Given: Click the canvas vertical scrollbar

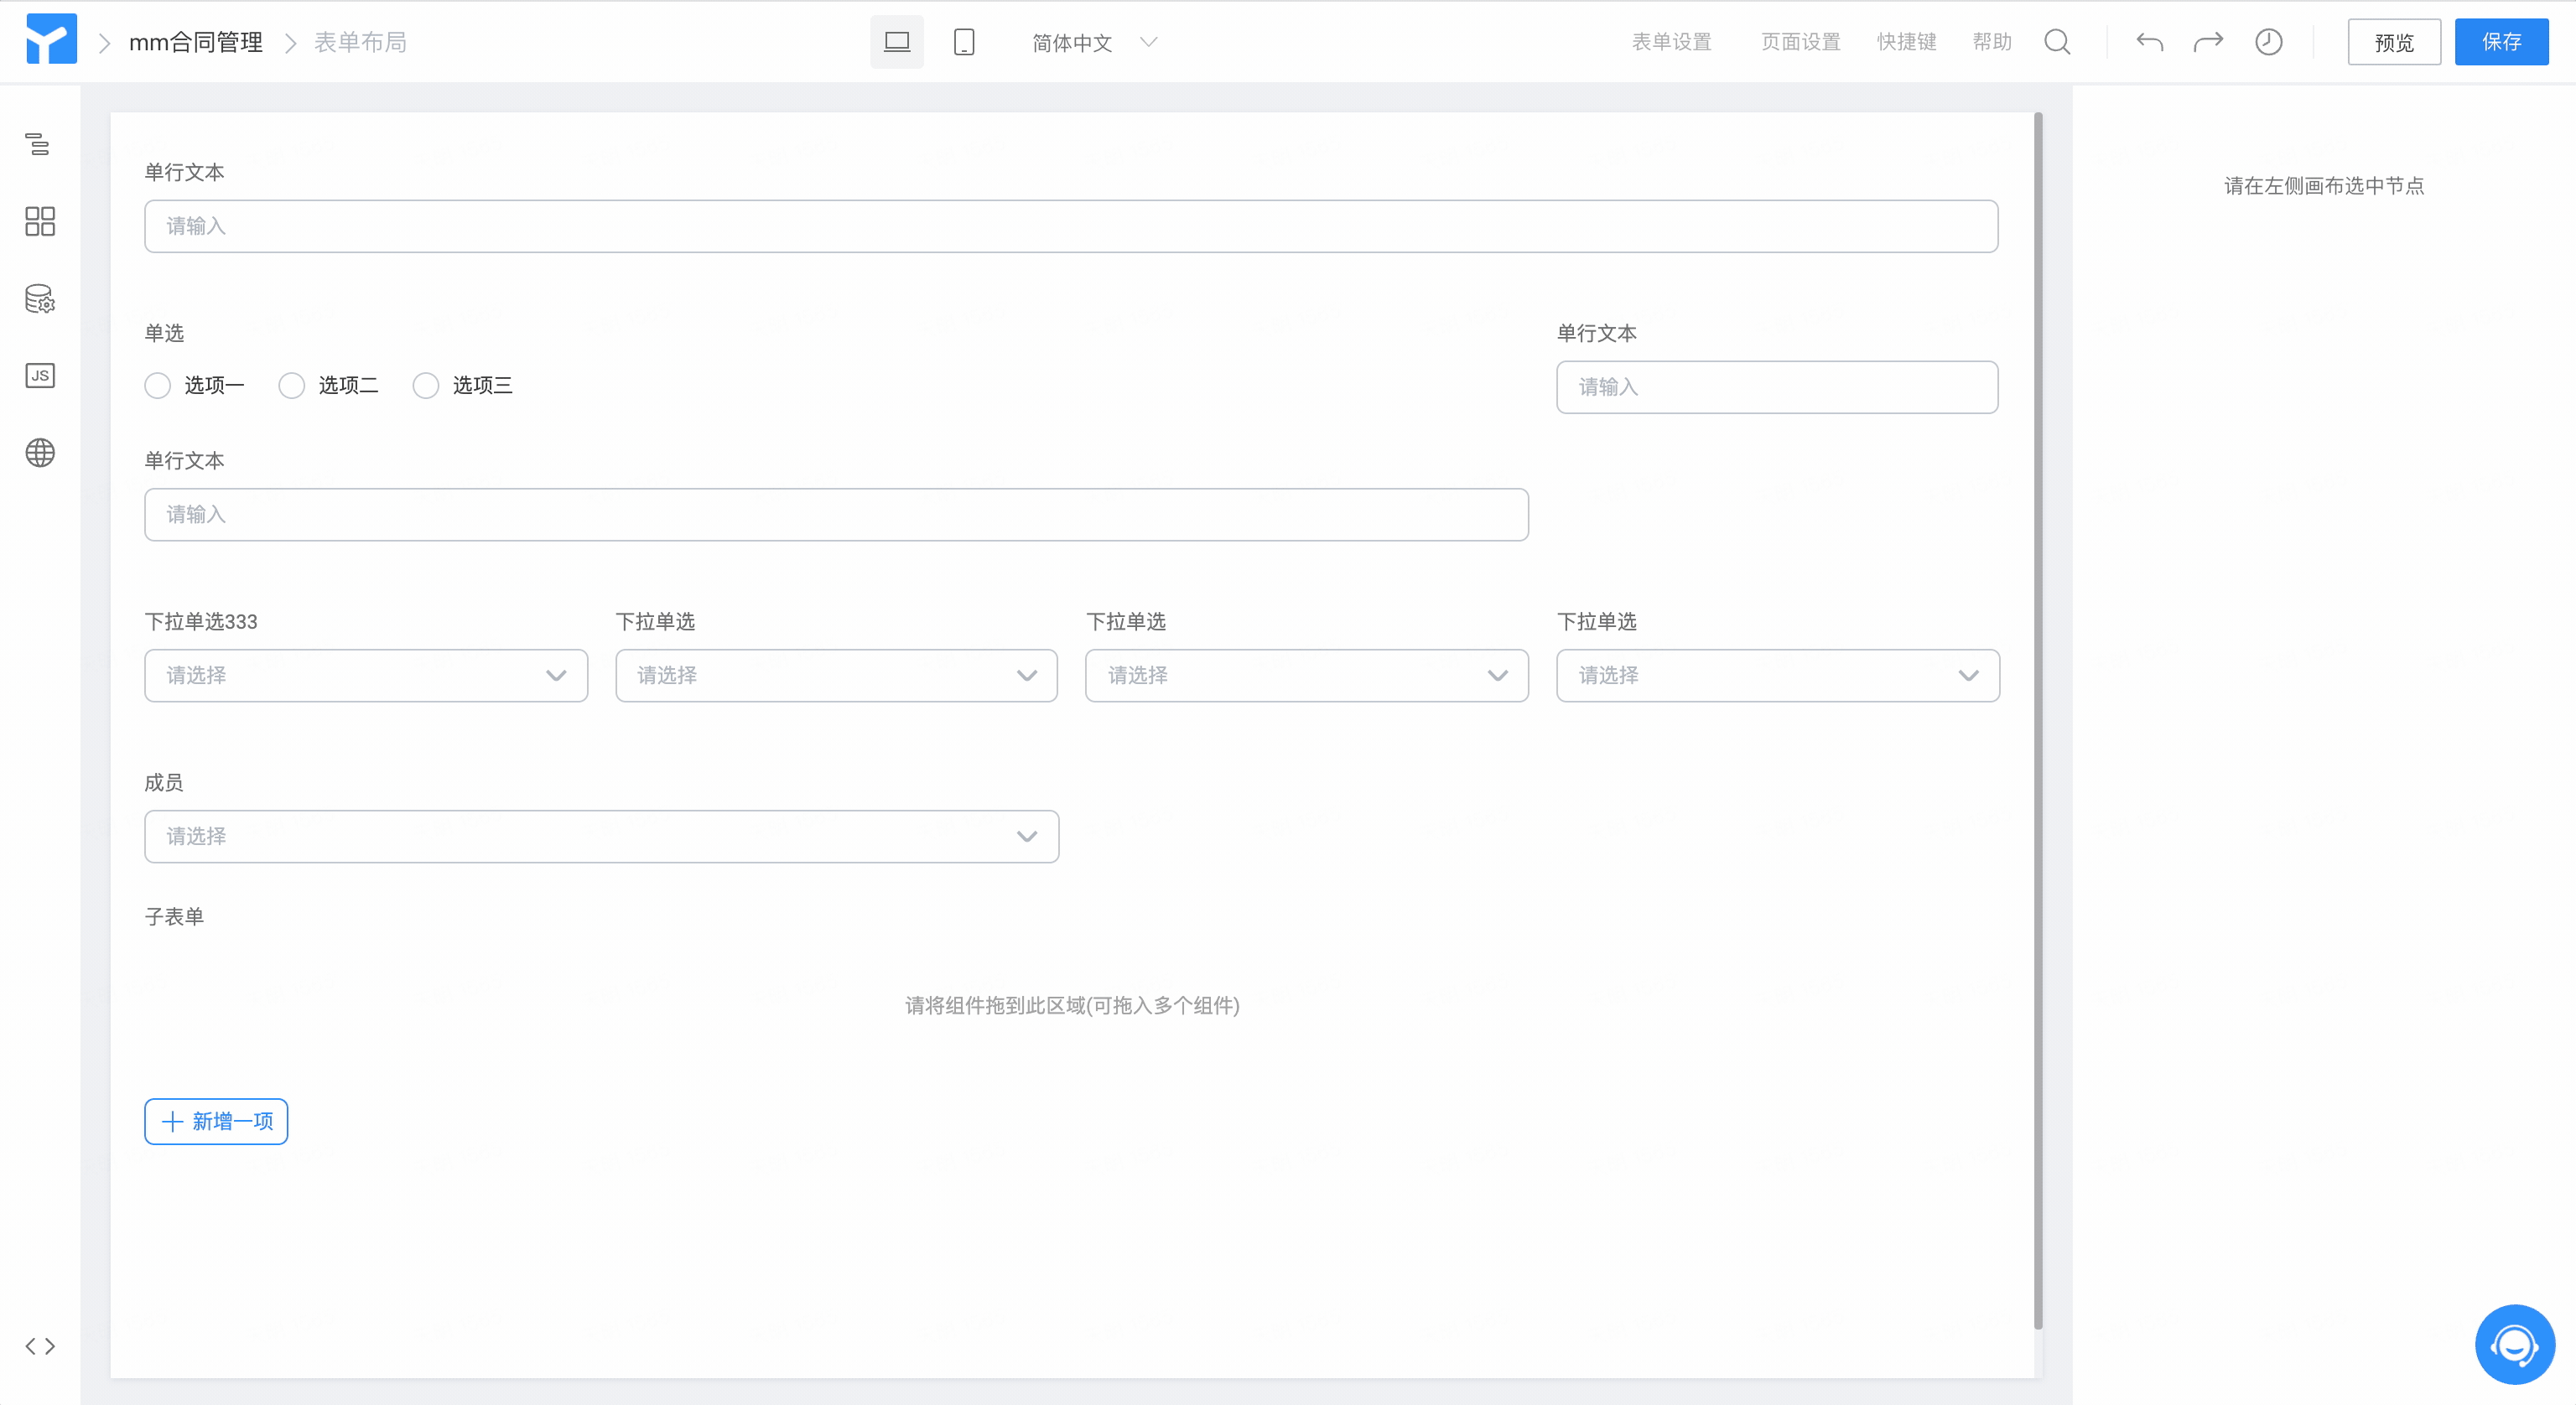Looking at the screenshot, I should point(2038,720).
